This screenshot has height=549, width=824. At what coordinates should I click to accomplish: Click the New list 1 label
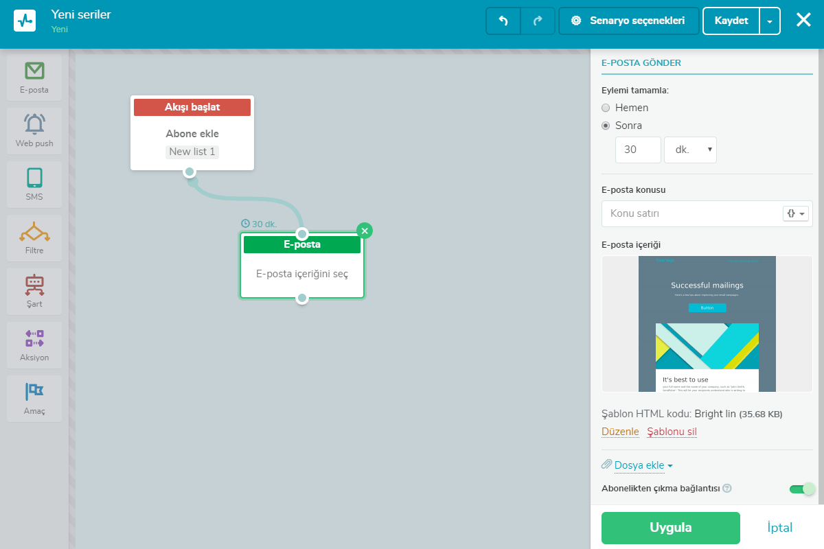tap(192, 152)
